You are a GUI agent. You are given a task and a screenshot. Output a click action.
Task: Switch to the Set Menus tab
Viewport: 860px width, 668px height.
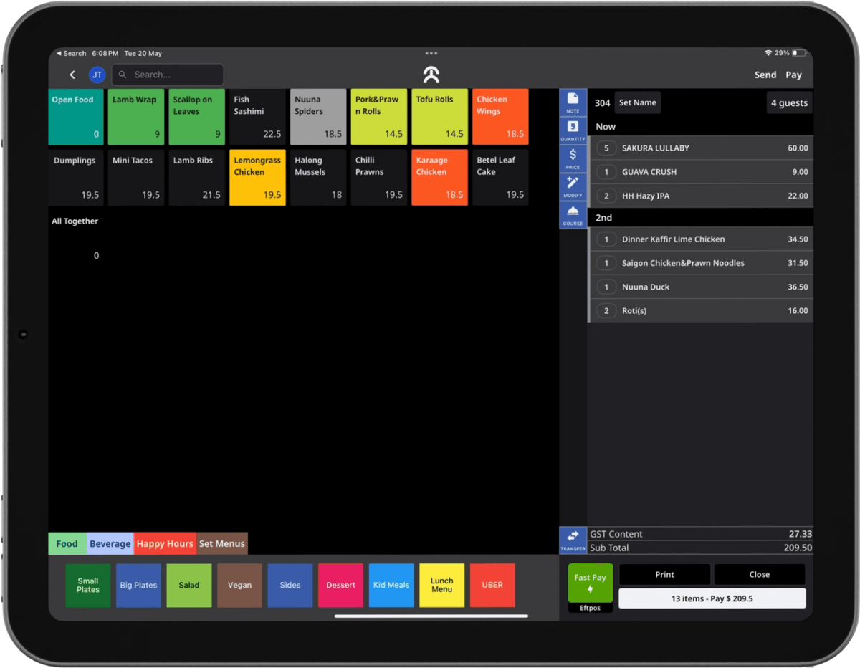point(222,543)
